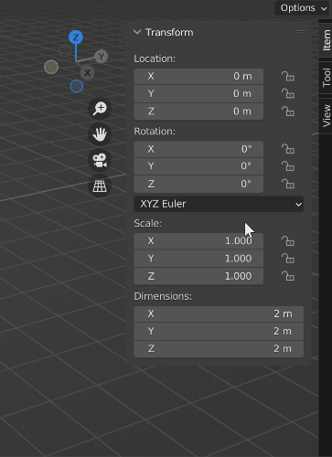Lock Scale Y with padlock icon
The width and height of the screenshot is (332, 457).
[x=288, y=259]
